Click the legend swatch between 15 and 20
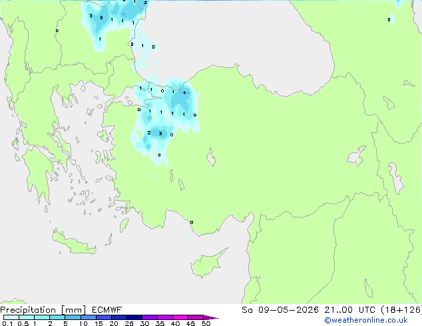The height and width of the screenshot is (326, 422). pyautogui.click(x=104, y=317)
